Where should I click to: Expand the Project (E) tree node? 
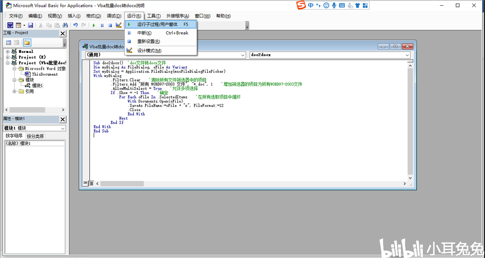8,57
